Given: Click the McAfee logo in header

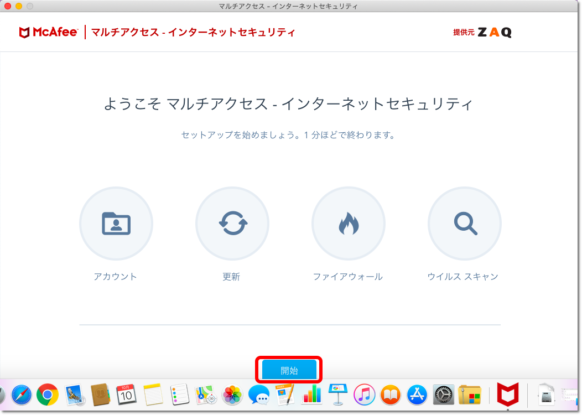Looking at the screenshot, I should click(x=49, y=32).
